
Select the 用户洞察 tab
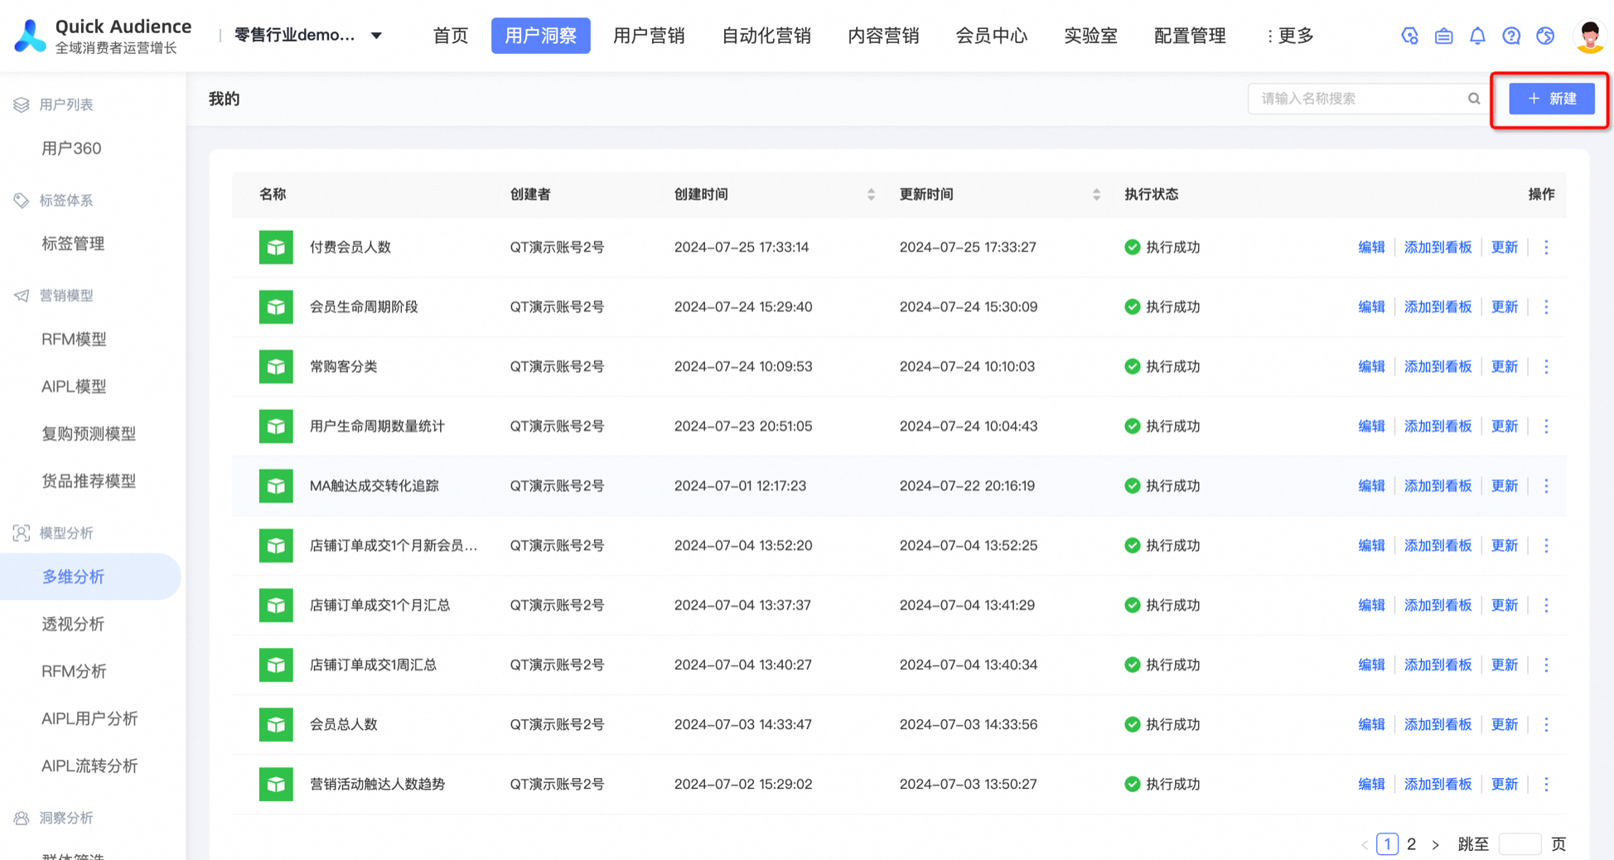click(x=540, y=36)
